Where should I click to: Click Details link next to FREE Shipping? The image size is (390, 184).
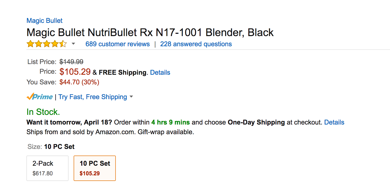[160, 72]
